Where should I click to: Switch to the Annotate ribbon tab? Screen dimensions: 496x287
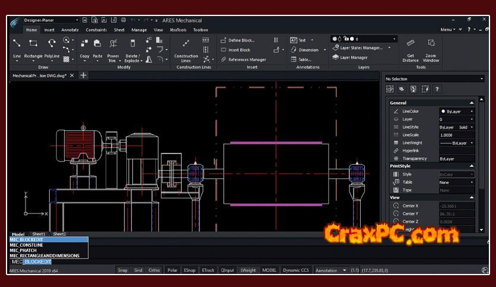70,30
